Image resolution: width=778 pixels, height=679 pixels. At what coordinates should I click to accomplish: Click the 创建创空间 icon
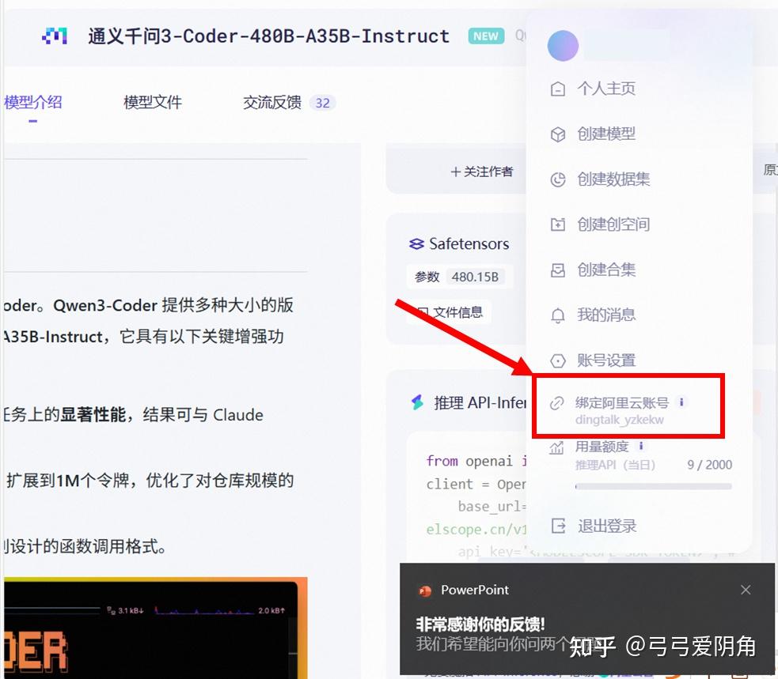(559, 224)
